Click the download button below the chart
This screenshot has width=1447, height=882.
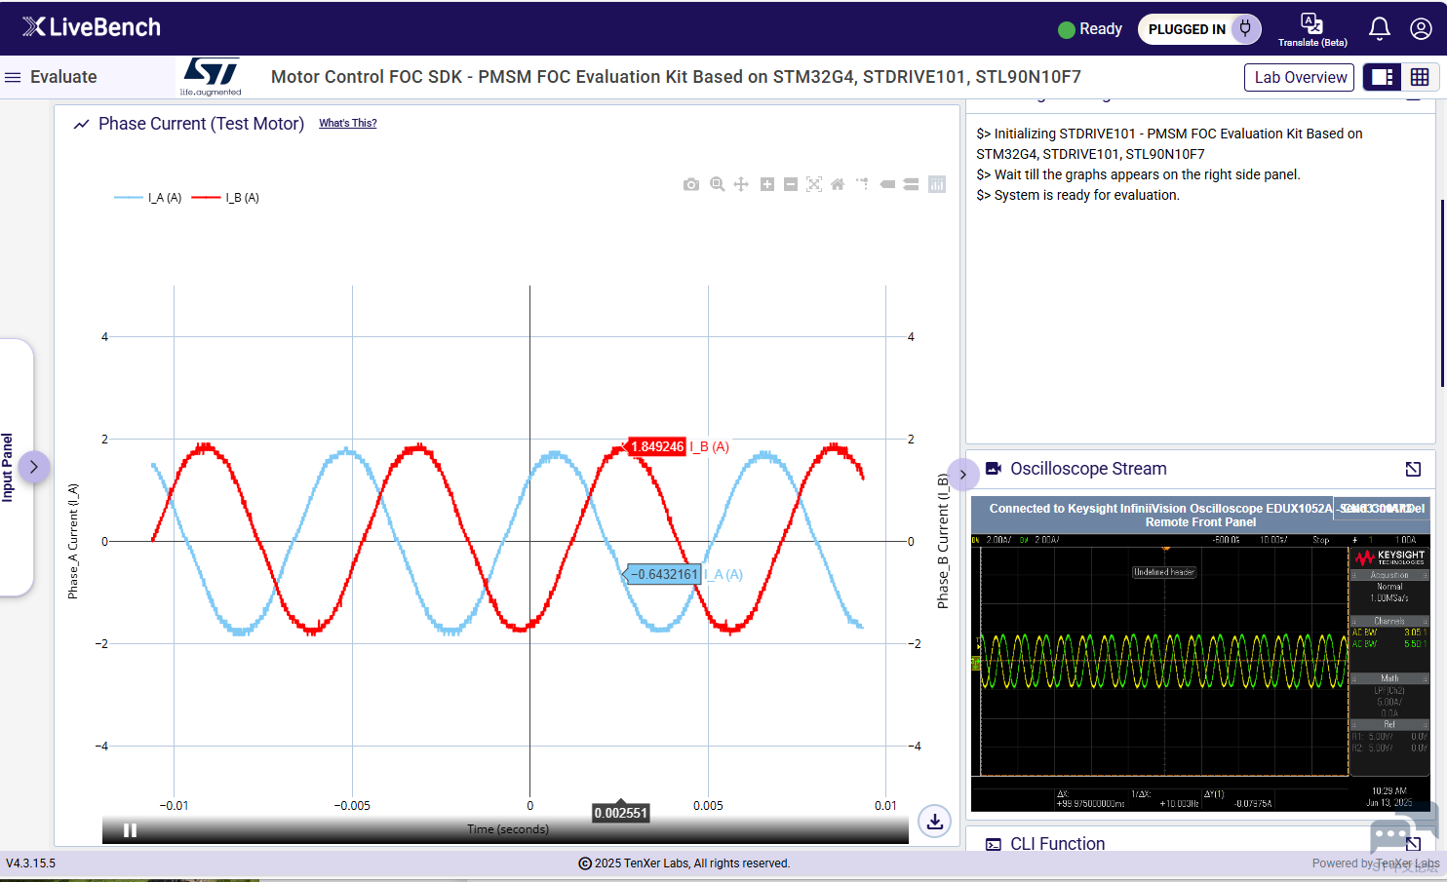[934, 822]
